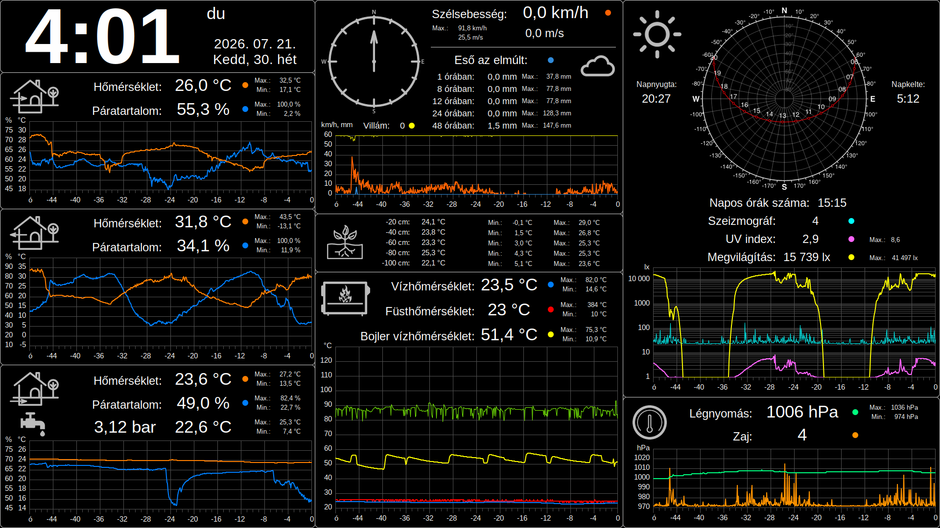Click the 49,0 % humidity value

pos(203,403)
